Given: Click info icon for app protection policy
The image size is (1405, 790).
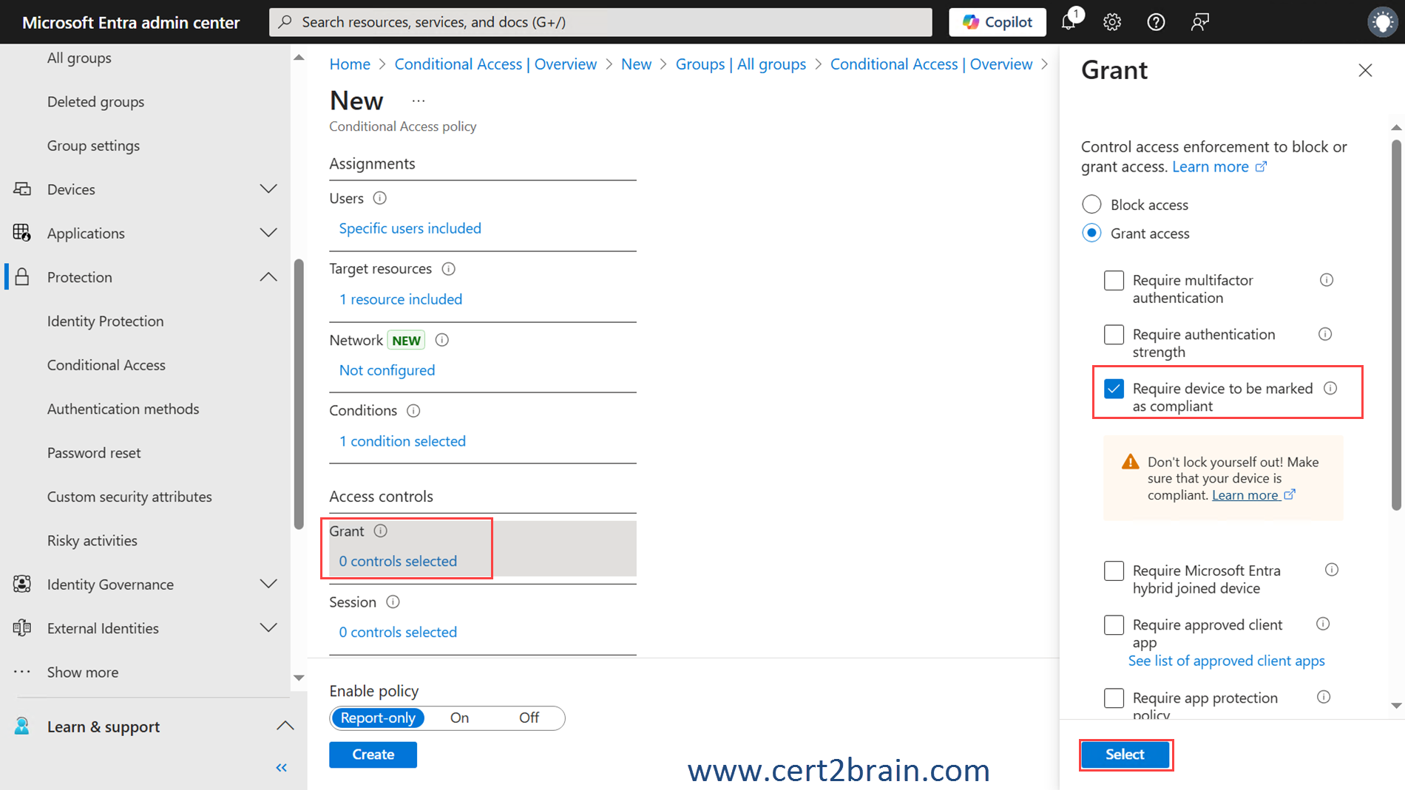Looking at the screenshot, I should (1324, 697).
